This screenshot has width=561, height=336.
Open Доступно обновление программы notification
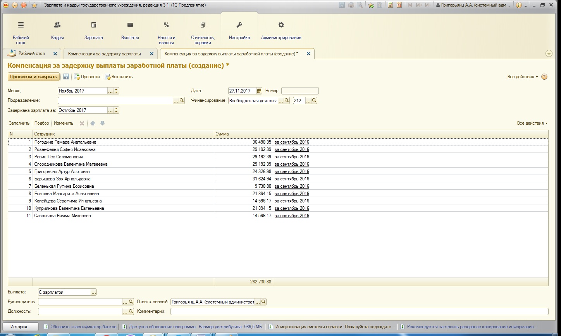pos(193,327)
